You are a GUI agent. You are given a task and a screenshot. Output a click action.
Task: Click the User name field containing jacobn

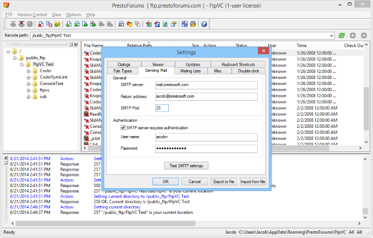coord(206,137)
